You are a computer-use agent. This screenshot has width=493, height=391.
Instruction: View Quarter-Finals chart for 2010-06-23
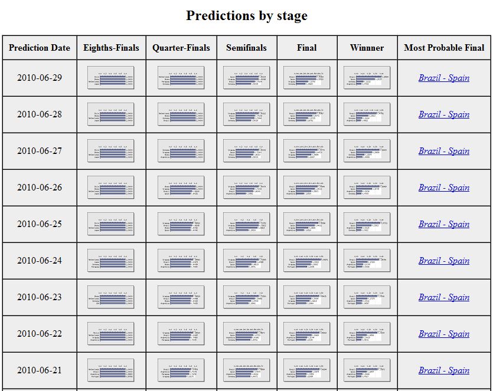(181, 297)
